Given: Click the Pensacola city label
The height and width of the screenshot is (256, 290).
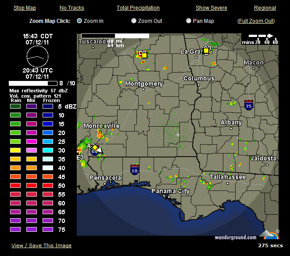Looking at the screenshot, I should coord(105,178).
